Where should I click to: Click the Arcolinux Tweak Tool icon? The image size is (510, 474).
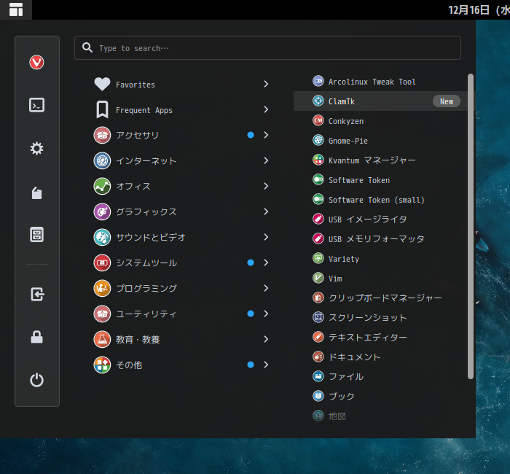(318, 81)
